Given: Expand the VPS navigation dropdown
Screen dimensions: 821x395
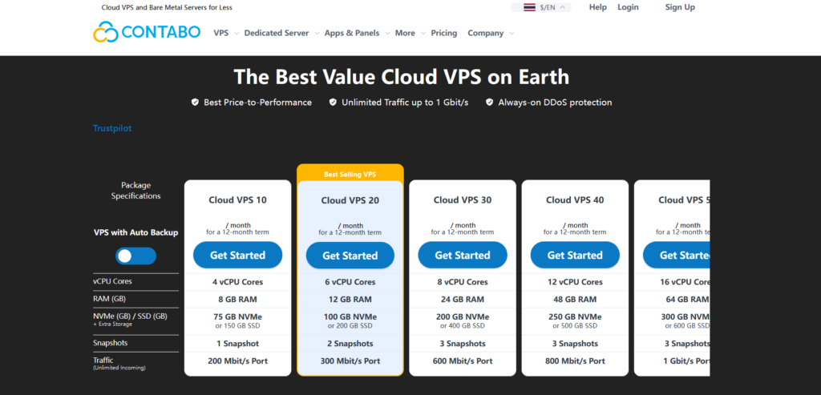Looking at the screenshot, I should point(225,34).
